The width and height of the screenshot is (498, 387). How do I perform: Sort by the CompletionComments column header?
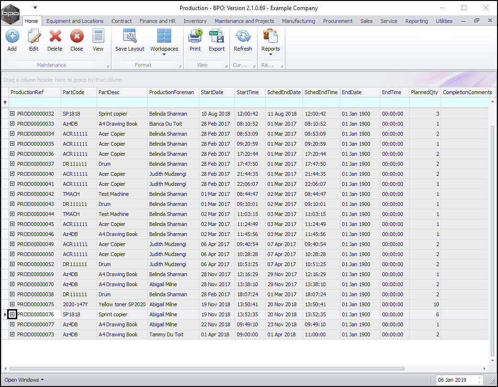click(468, 92)
